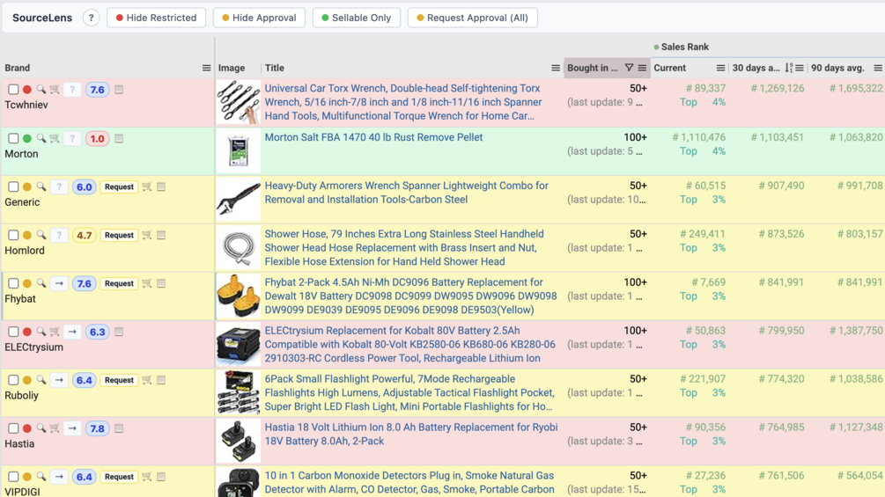The image size is (885, 497).
Task: Open the 6Pack Small Flashlight title link
Action: [409, 392]
